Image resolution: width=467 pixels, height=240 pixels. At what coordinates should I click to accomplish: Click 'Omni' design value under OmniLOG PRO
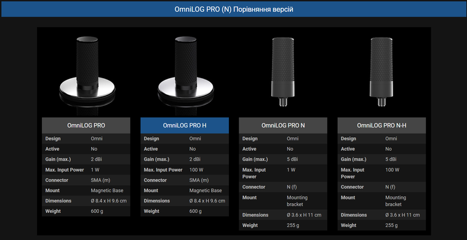pyautogui.click(x=97, y=138)
